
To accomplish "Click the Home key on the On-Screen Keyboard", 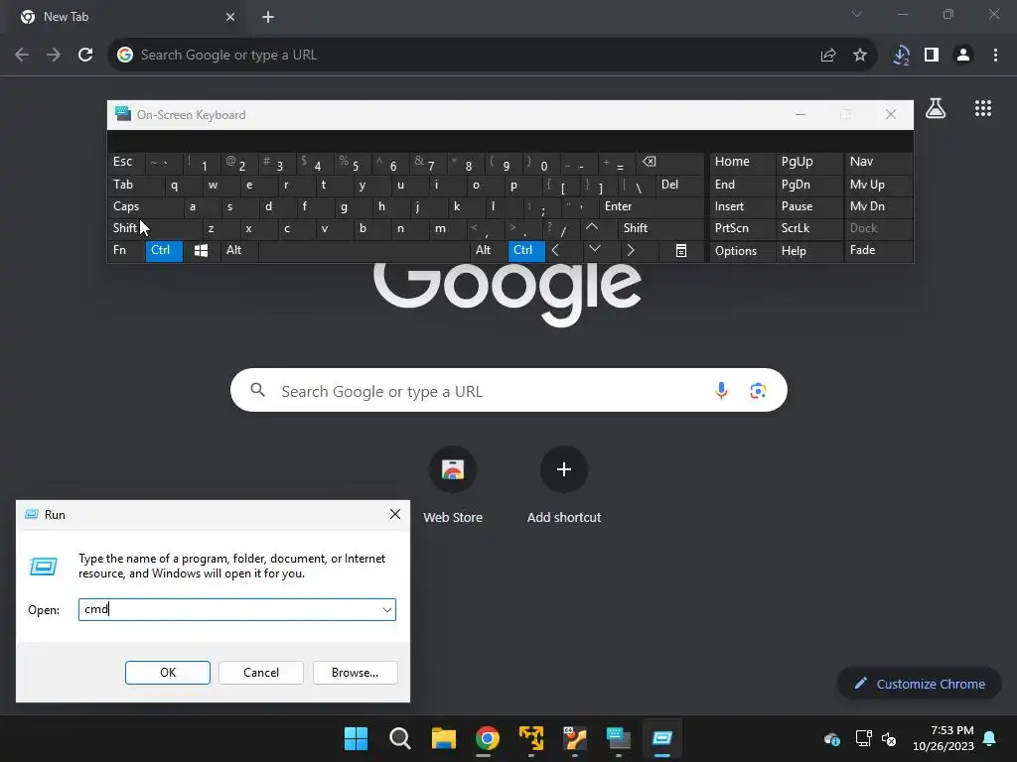I will [x=742, y=163].
